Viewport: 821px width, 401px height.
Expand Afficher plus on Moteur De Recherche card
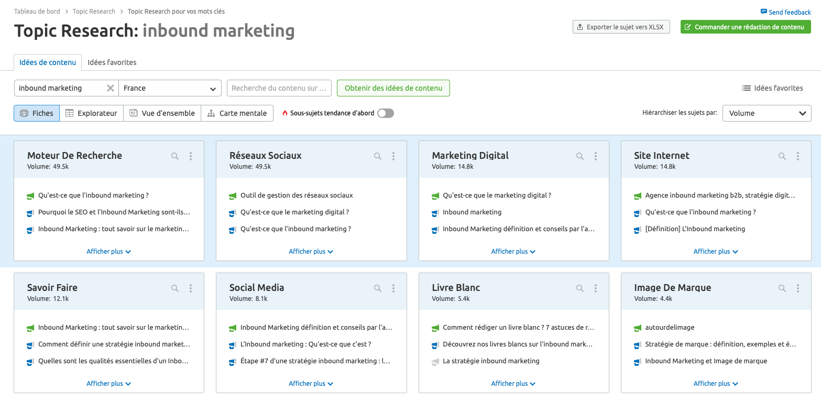[x=108, y=252]
